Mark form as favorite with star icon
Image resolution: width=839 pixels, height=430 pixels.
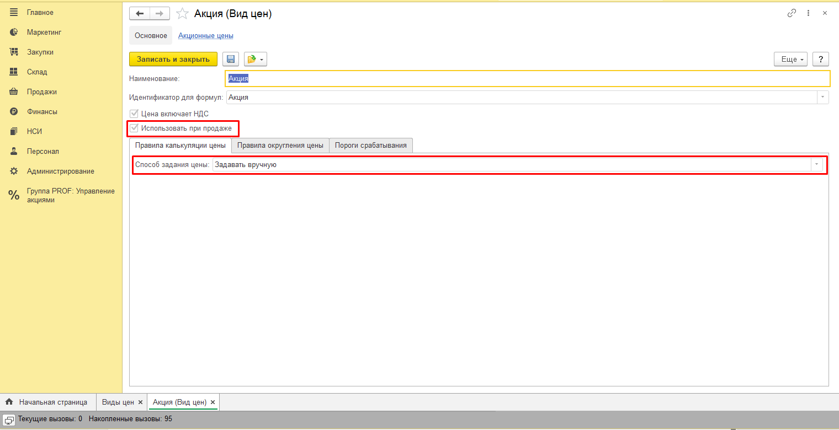pyautogui.click(x=182, y=14)
